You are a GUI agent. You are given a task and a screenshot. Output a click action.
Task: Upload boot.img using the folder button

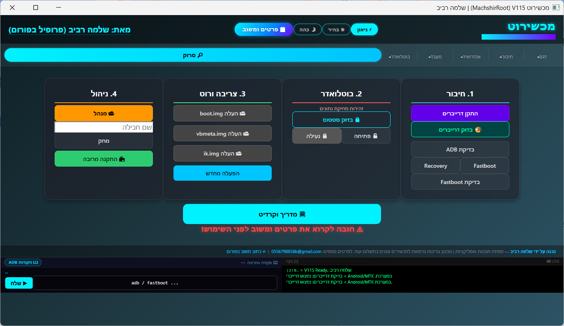click(x=223, y=113)
